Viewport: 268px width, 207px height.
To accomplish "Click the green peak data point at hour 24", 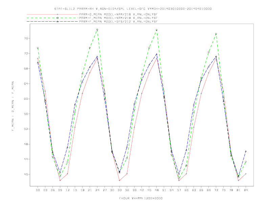I will (x=97, y=29).
